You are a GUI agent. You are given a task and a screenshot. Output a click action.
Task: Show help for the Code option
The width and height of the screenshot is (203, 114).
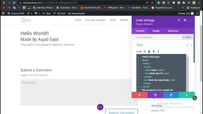click(145, 51)
